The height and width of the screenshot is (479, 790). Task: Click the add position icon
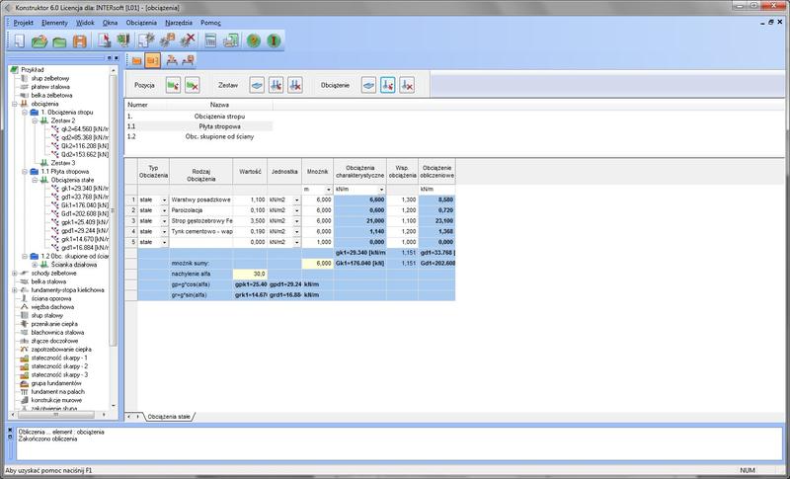(x=173, y=86)
